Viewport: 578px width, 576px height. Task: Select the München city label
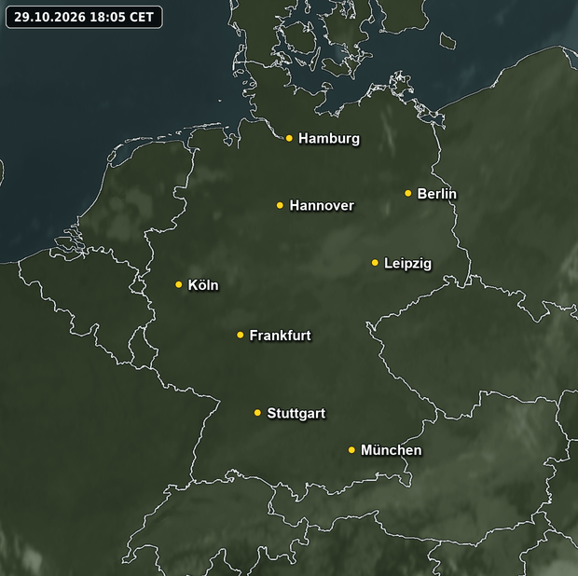coord(392,450)
